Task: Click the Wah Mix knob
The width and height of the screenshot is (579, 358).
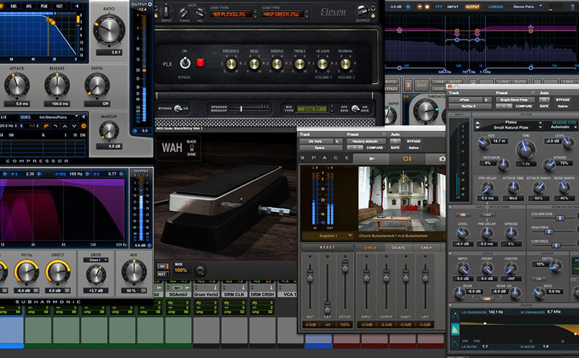Action: [200, 271]
